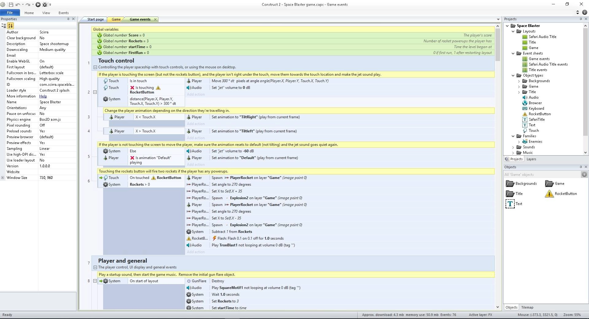Toggle inverted 'Is animation Default playing' condition
This screenshot has width=589, height=319.
tap(132, 158)
